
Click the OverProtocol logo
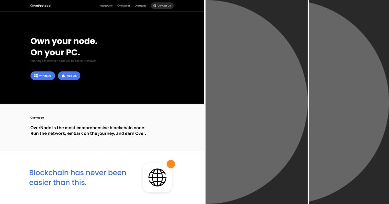click(x=41, y=6)
